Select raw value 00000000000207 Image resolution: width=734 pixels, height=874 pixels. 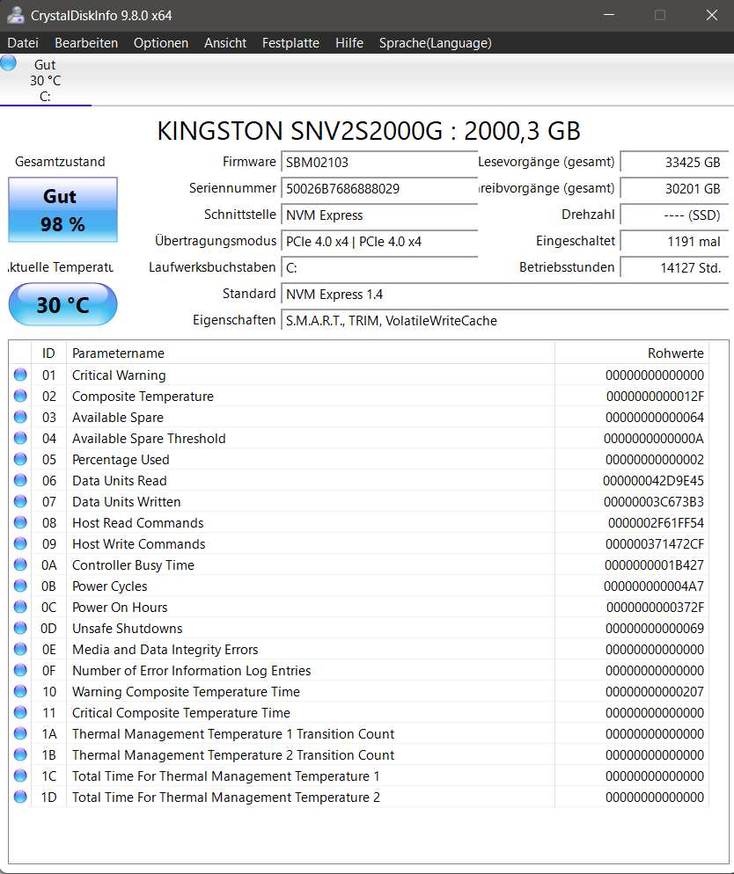pyautogui.click(x=655, y=692)
